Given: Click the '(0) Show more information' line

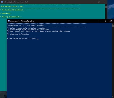Looking at the screenshot, I should coord(18,34).
